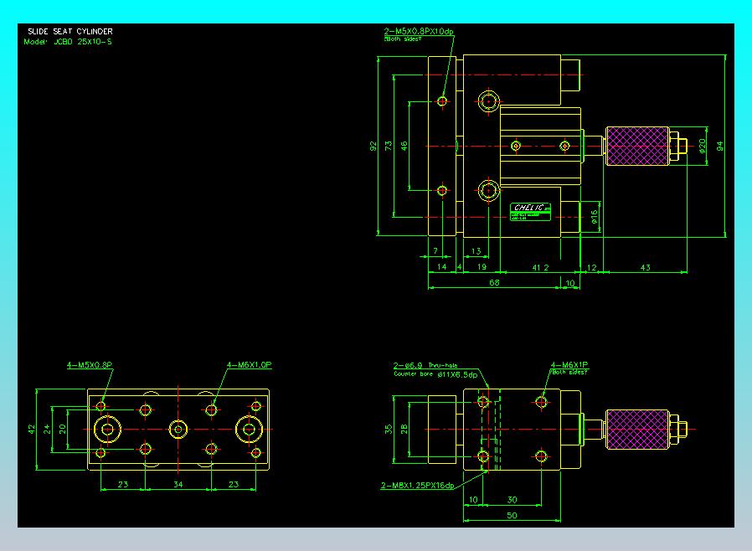Select the '20' vertical dimension
752x551 pixels.
[62, 429]
